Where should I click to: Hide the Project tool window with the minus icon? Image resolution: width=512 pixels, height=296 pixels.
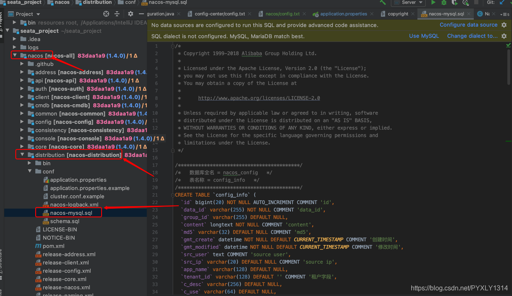pos(141,14)
